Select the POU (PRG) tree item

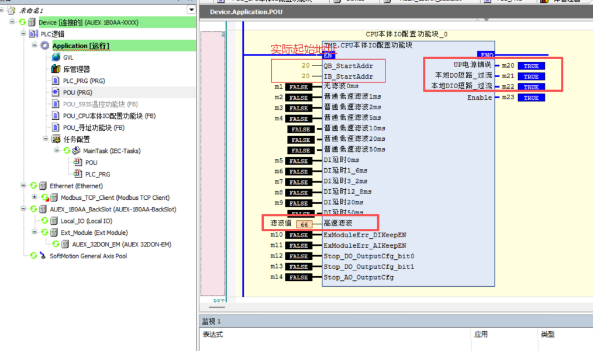coord(78,92)
